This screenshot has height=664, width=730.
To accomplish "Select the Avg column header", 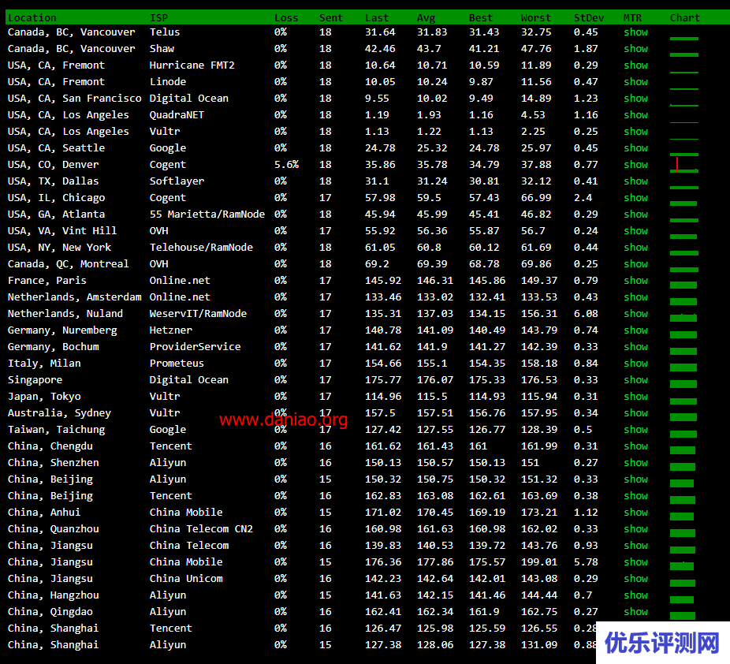I will point(426,17).
